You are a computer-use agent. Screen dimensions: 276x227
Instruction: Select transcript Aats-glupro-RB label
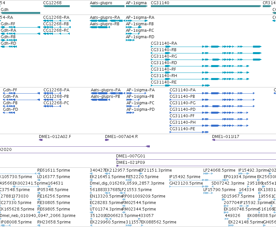104,24
